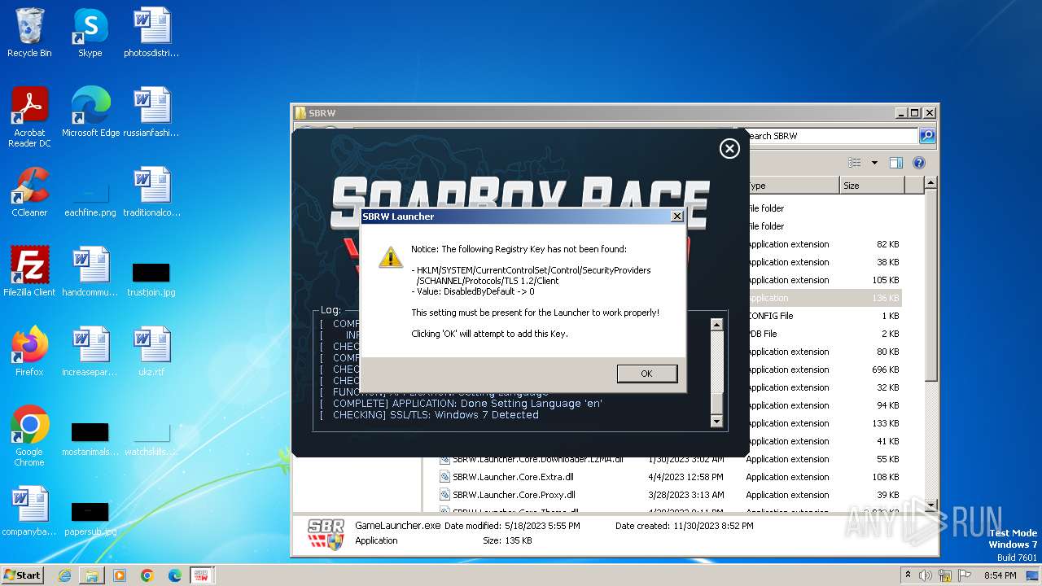Click OK in the SBRW Launcher dialog
1042x586 pixels.
pyautogui.click(x=646, y=374)
